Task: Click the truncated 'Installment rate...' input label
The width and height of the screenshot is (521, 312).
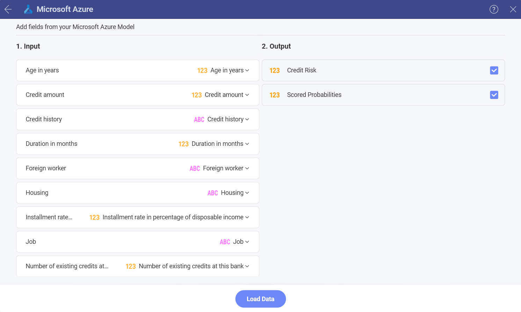Action: 49,217
